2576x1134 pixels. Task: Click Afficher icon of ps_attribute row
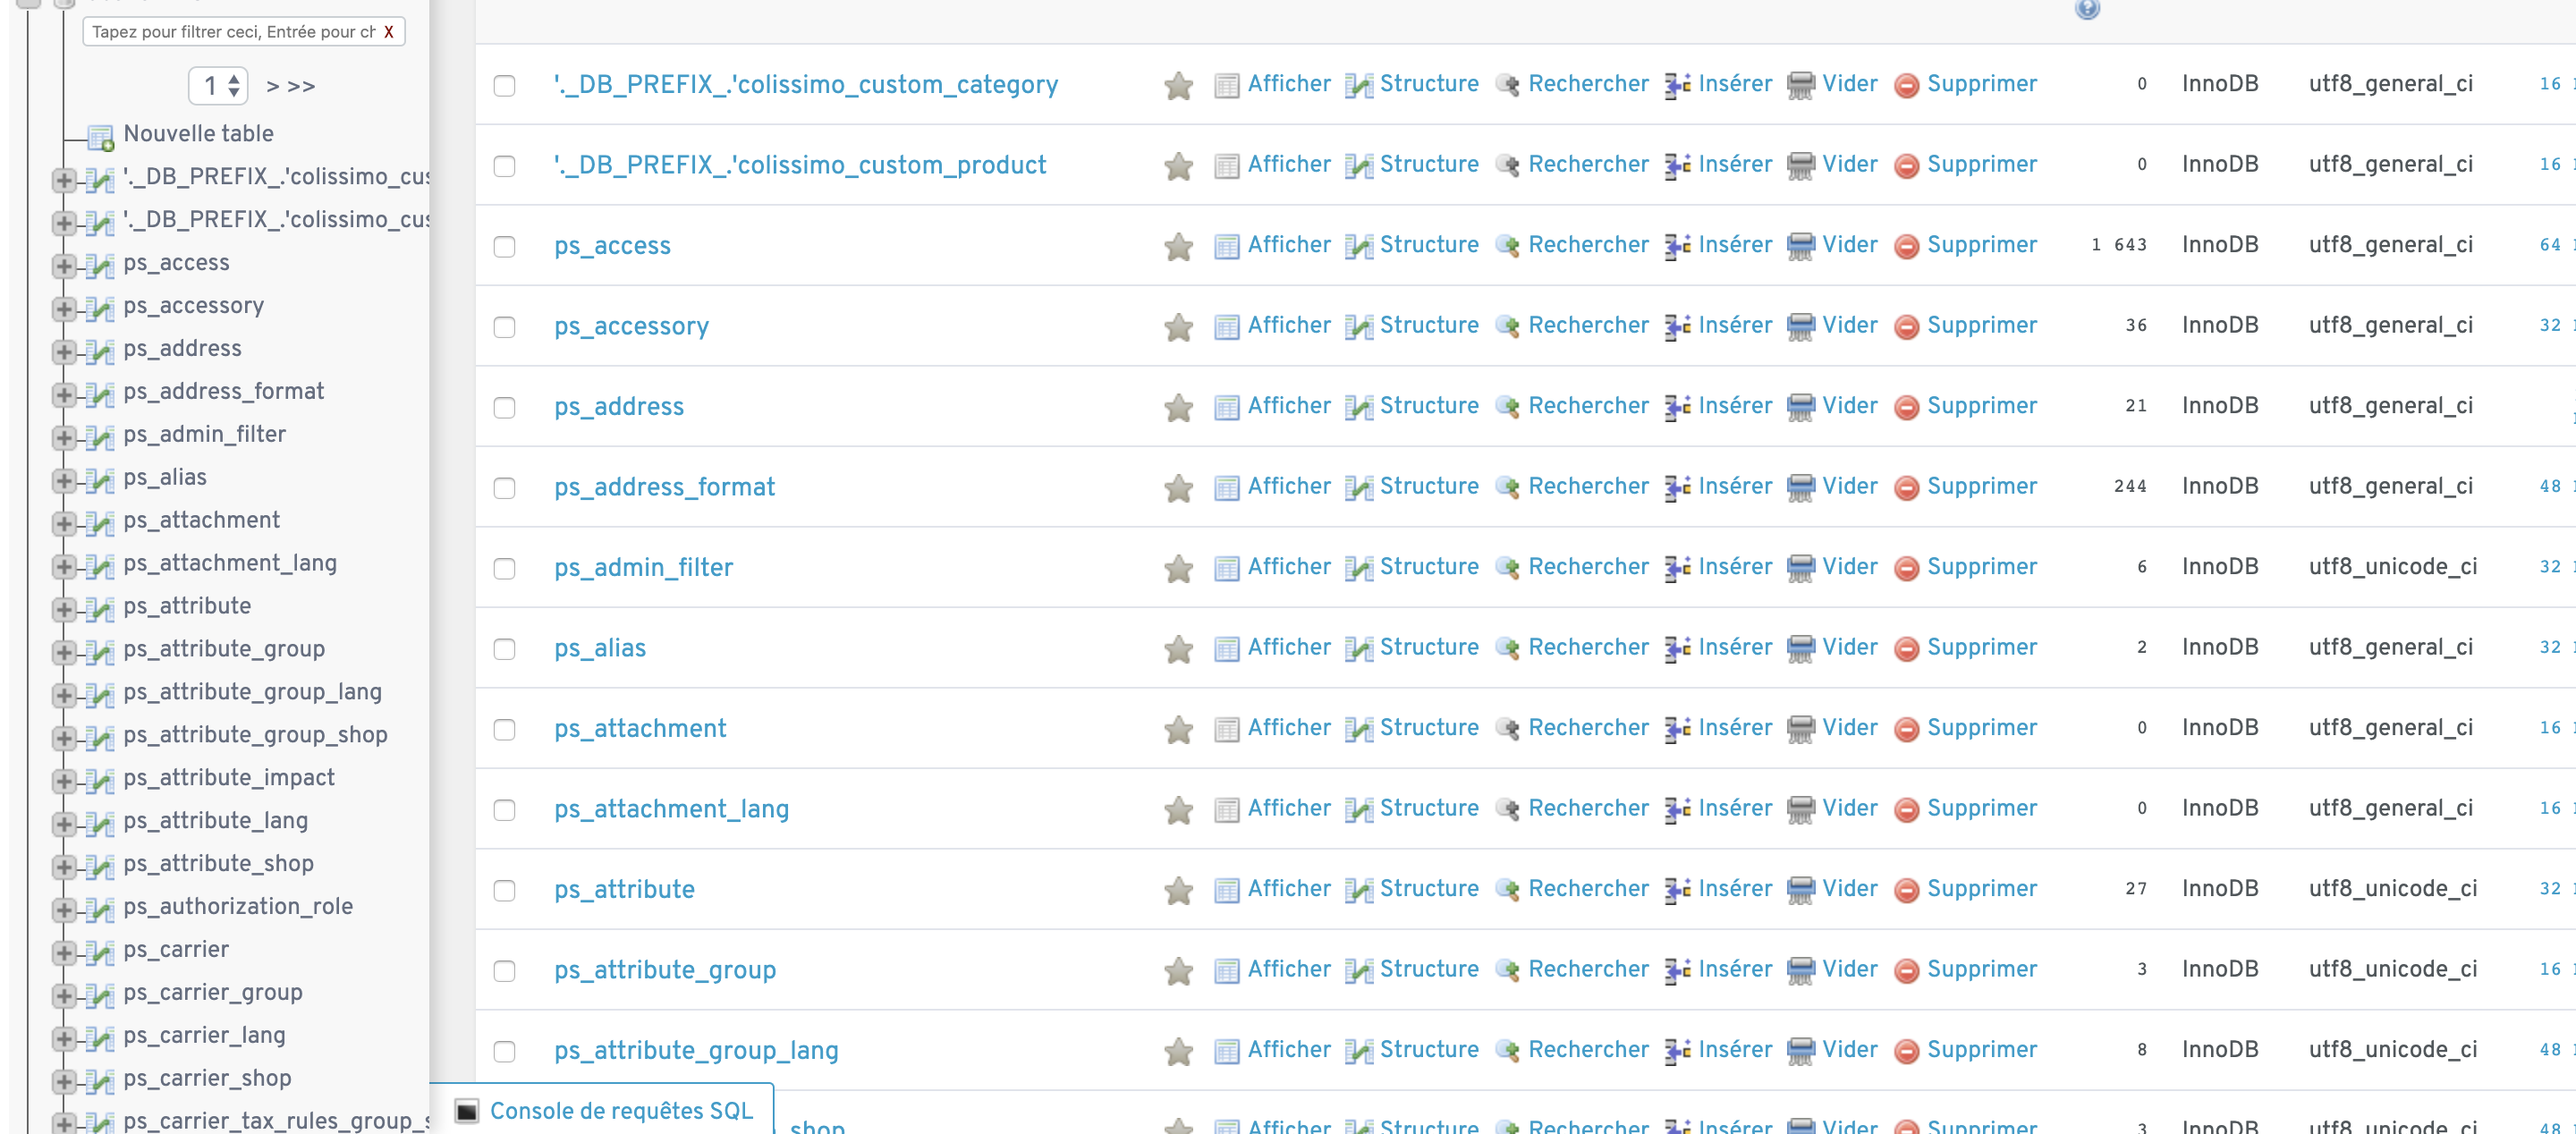pos(1227,890)
